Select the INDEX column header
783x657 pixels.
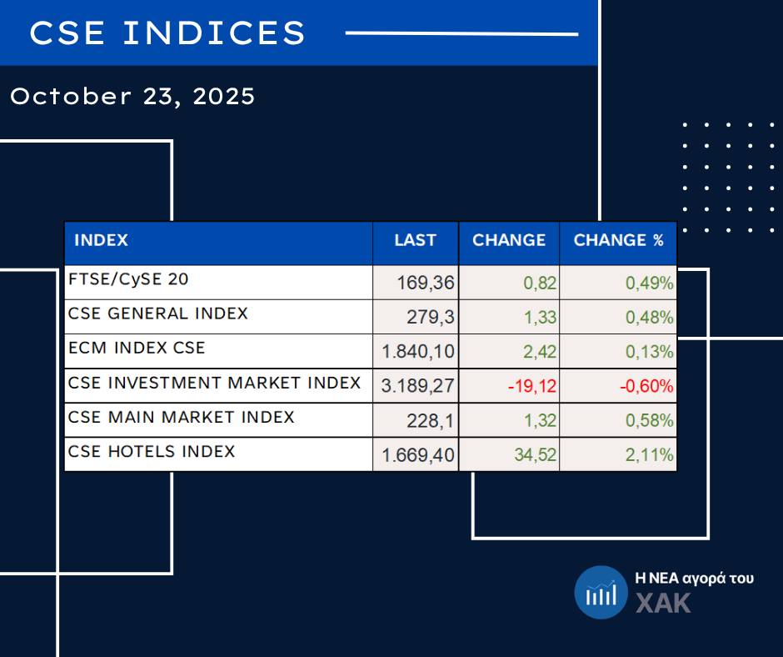pos(102,241)
